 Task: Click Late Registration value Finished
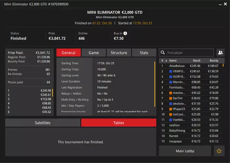point(103,88)
